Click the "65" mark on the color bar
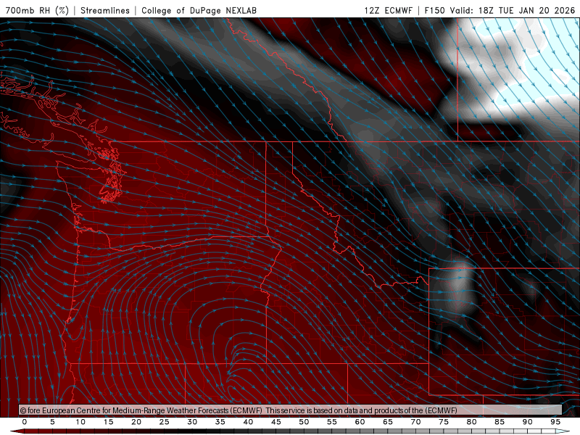The height and width of the screenshot is (435, 580). 388,422
